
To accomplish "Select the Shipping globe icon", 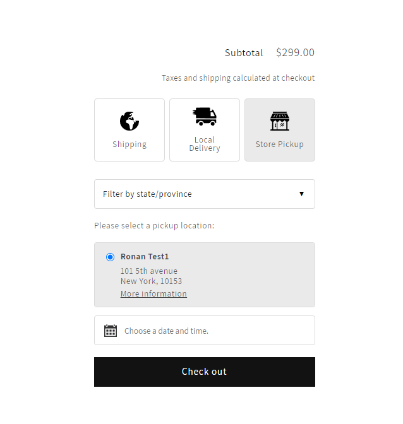I will tap(129, 121).
